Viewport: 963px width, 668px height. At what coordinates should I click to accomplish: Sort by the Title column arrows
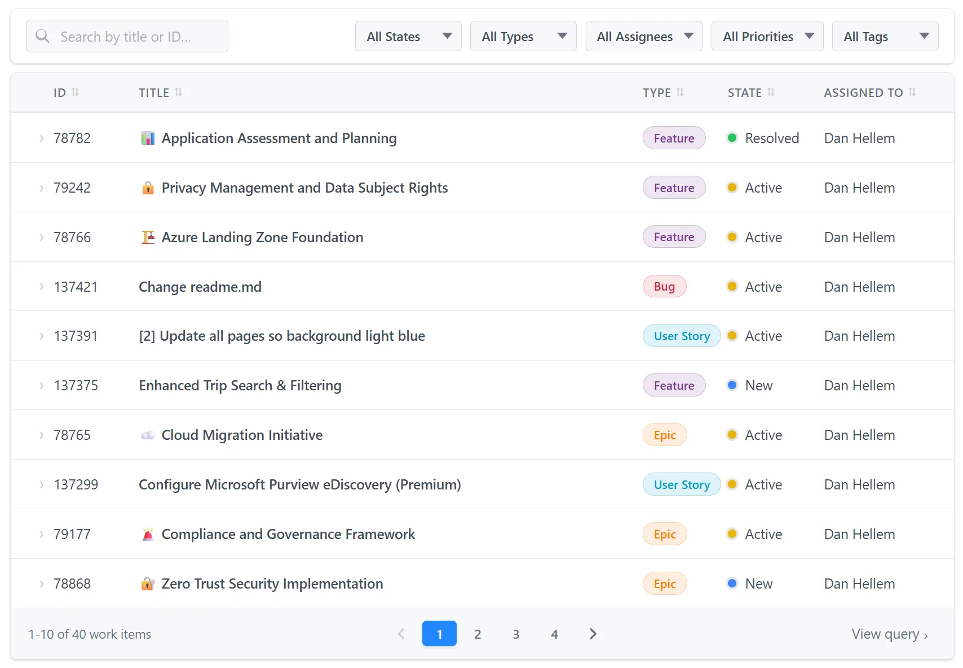pyautogui.click(x=178, y=92)
